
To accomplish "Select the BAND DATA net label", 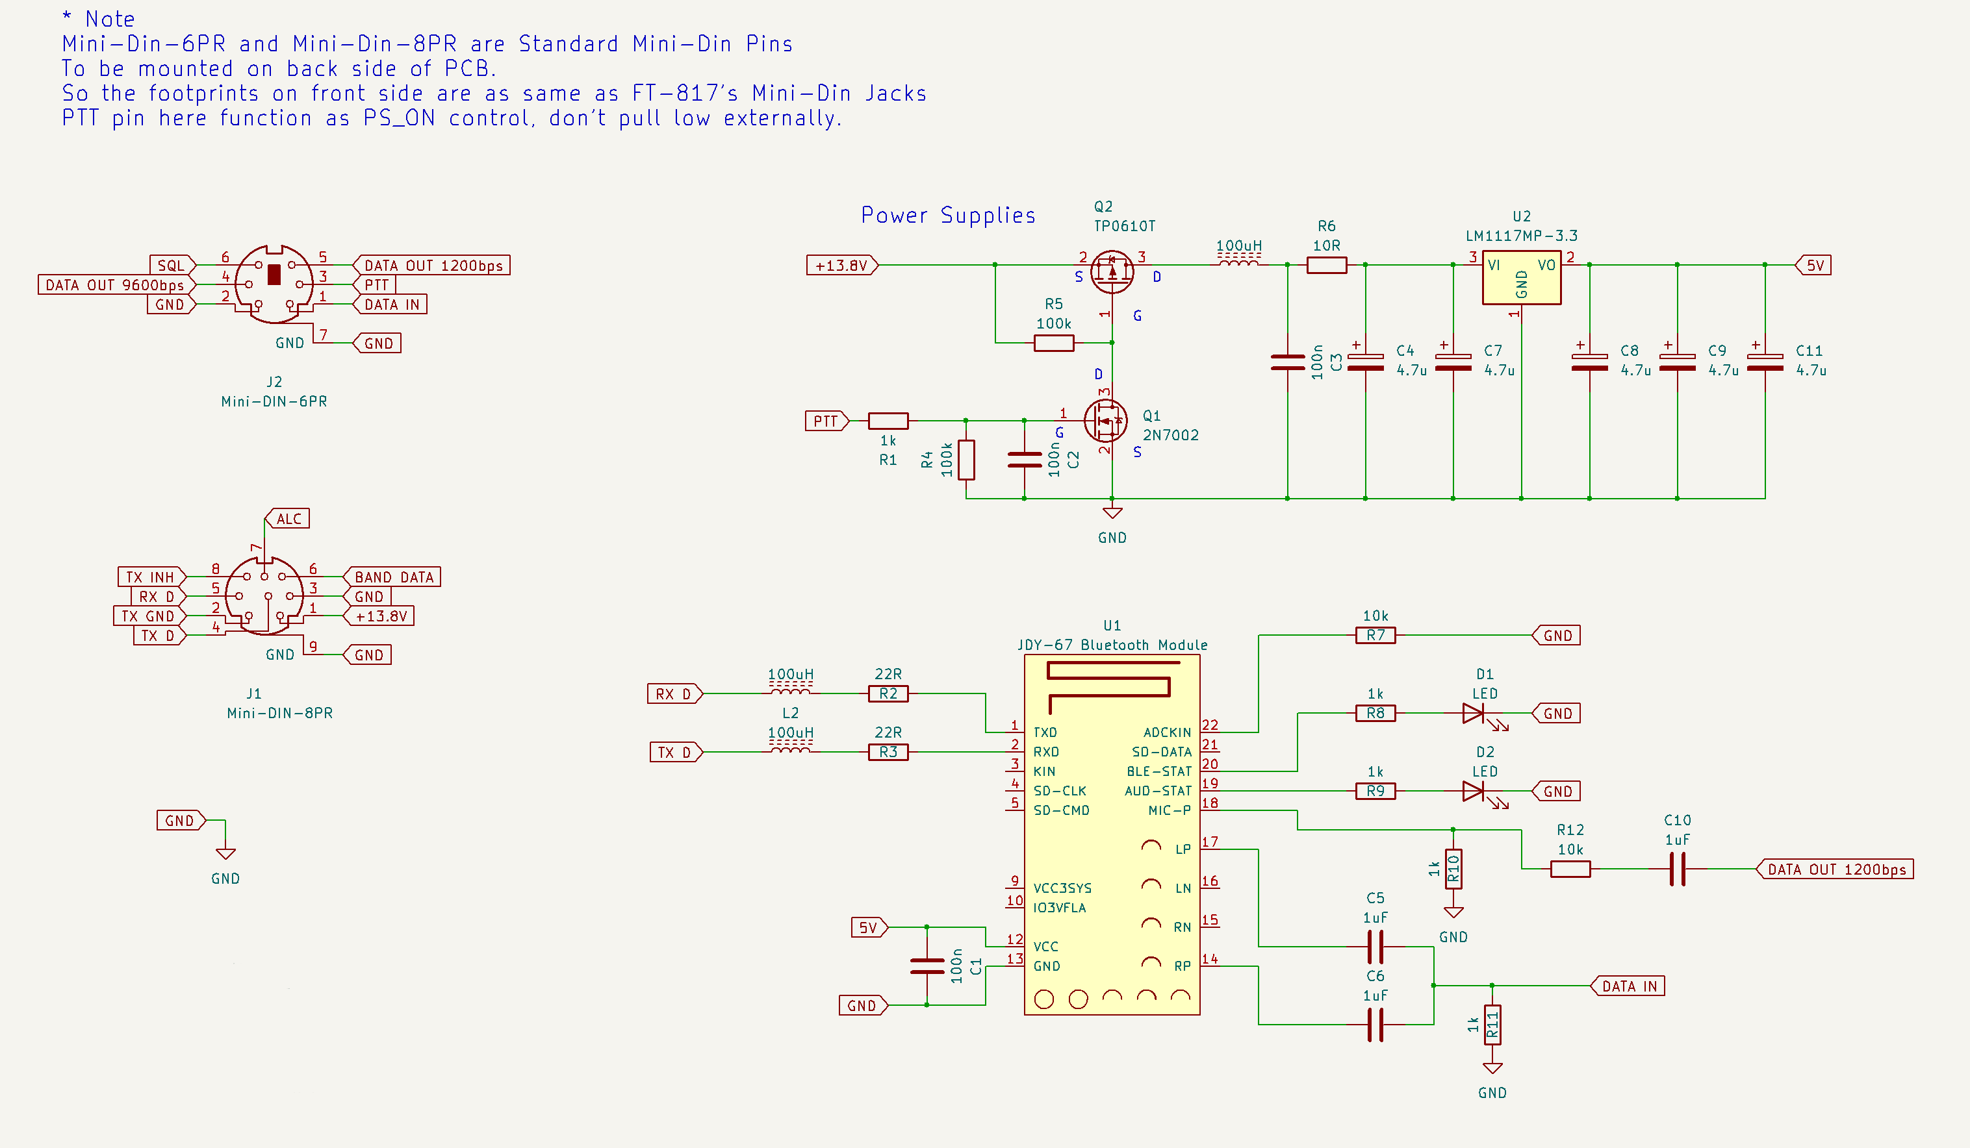I will [392, 577].
